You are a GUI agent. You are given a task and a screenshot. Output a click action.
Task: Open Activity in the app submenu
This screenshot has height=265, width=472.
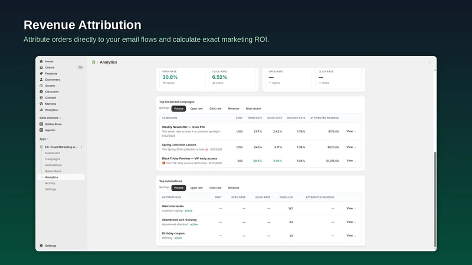[x=50, y=183]
